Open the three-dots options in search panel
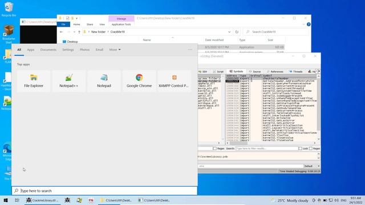The width and height of the screenshot is (365, 205). tap(190, 50)
